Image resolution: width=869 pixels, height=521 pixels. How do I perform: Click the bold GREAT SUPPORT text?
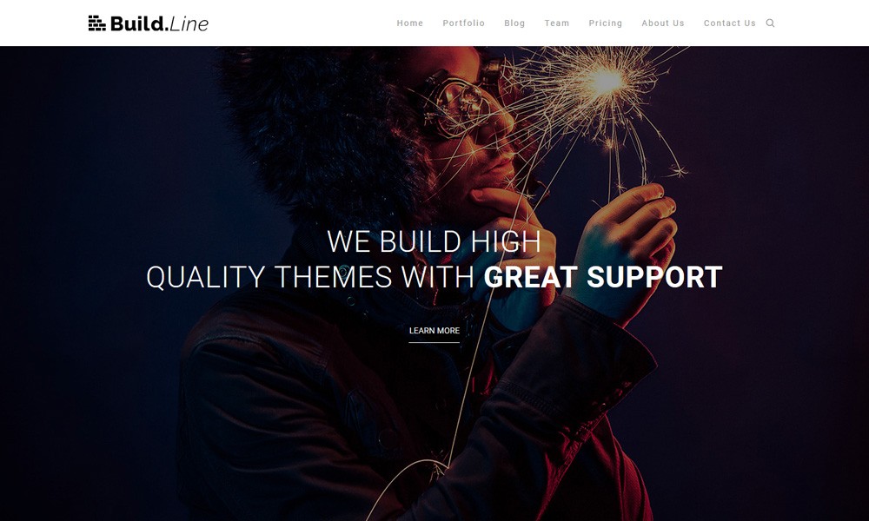coord(603,277)
